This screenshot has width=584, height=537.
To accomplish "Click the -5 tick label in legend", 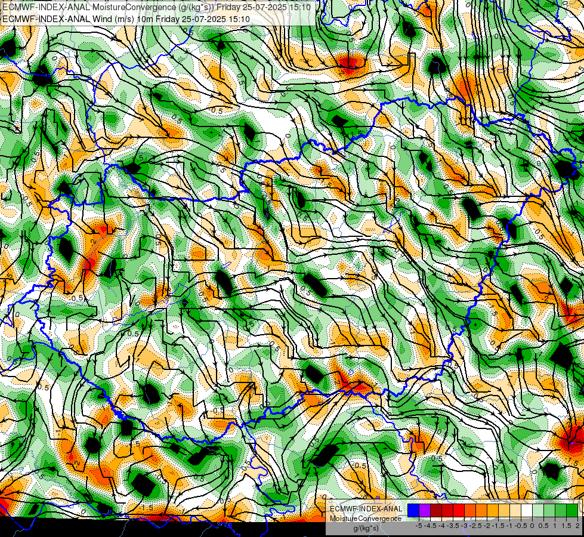I will click(419, 526).
